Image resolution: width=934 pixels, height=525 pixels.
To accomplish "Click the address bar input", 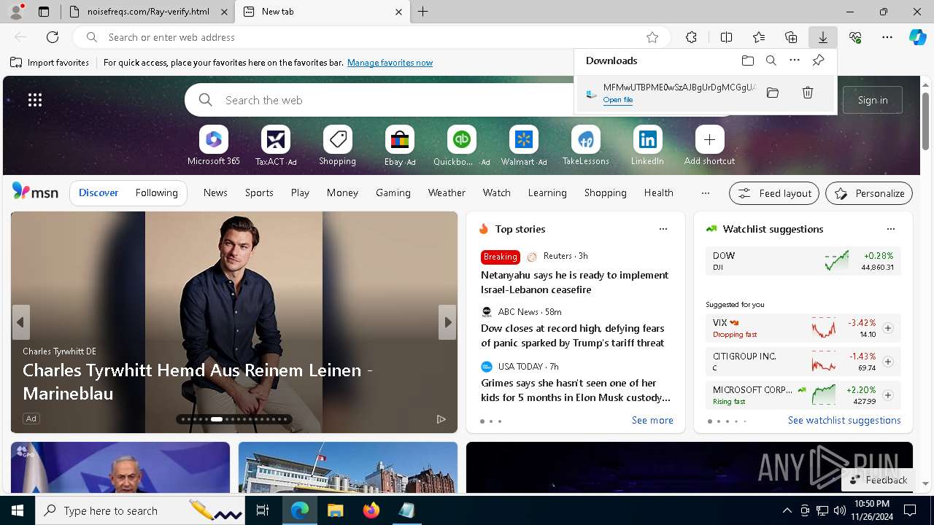I will (x=372, y=37).
